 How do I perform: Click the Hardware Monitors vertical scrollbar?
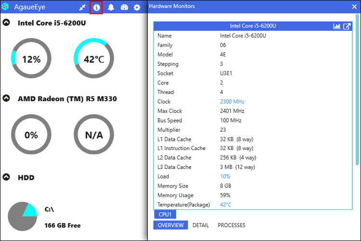click(357, 90)
